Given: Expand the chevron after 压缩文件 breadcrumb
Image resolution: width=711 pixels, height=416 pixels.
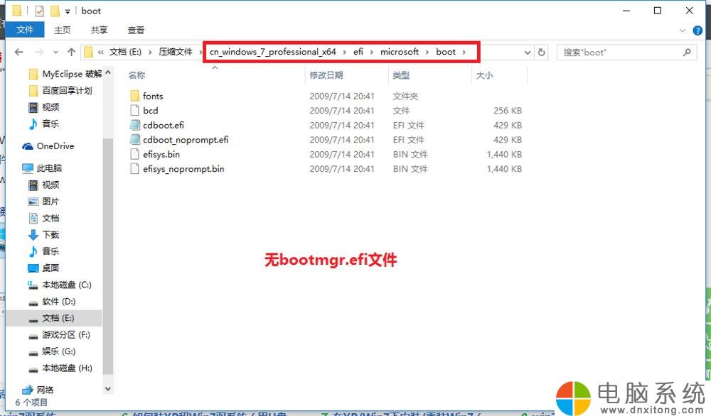Looking at the screenshot, I should coord(201,53).
